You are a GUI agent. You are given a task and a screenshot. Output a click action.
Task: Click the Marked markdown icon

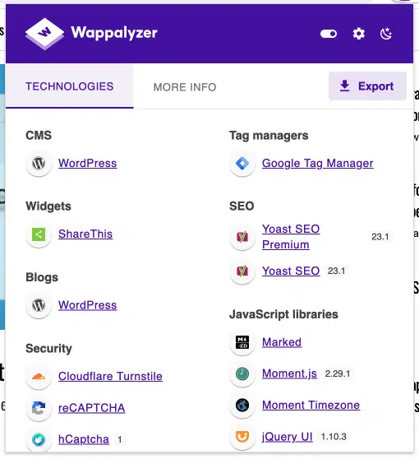click(x=242, y=342)
